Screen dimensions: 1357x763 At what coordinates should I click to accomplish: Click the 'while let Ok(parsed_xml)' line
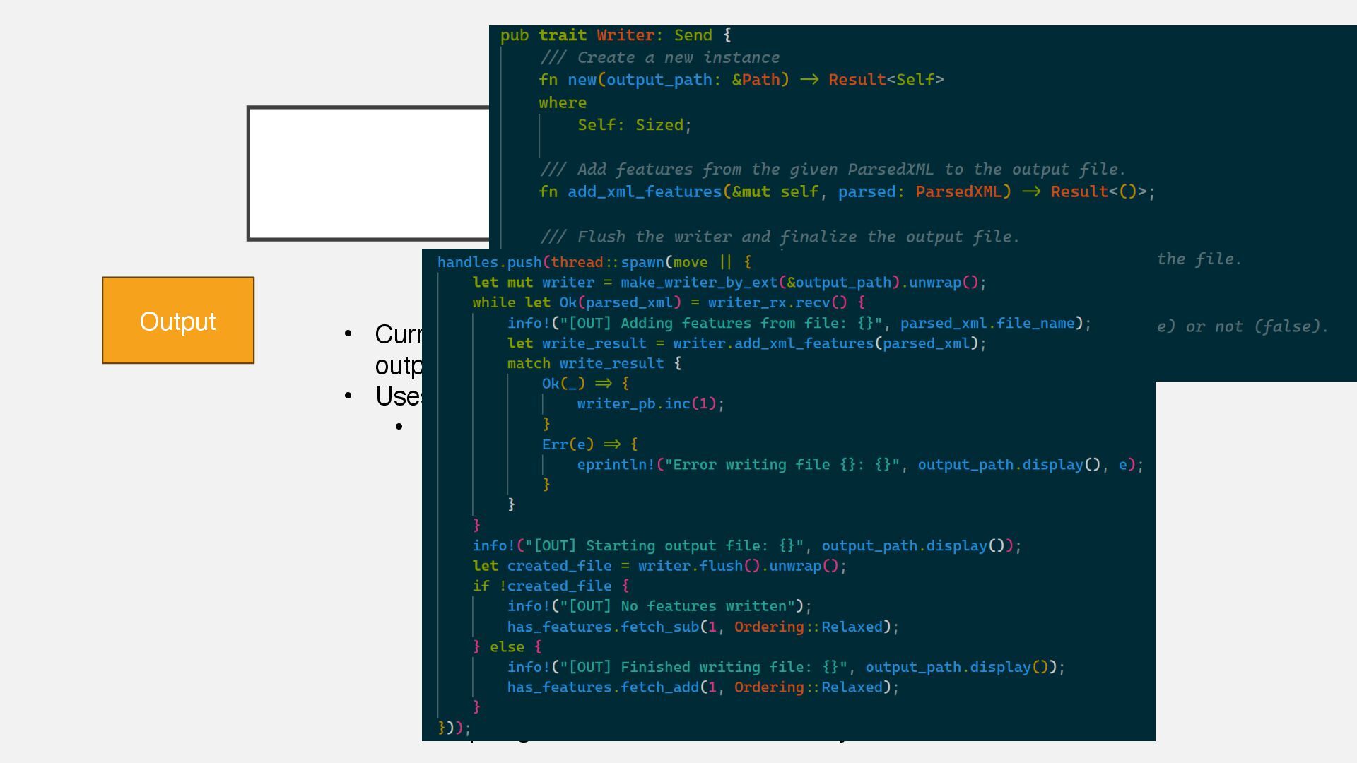[x=668, y=303]
